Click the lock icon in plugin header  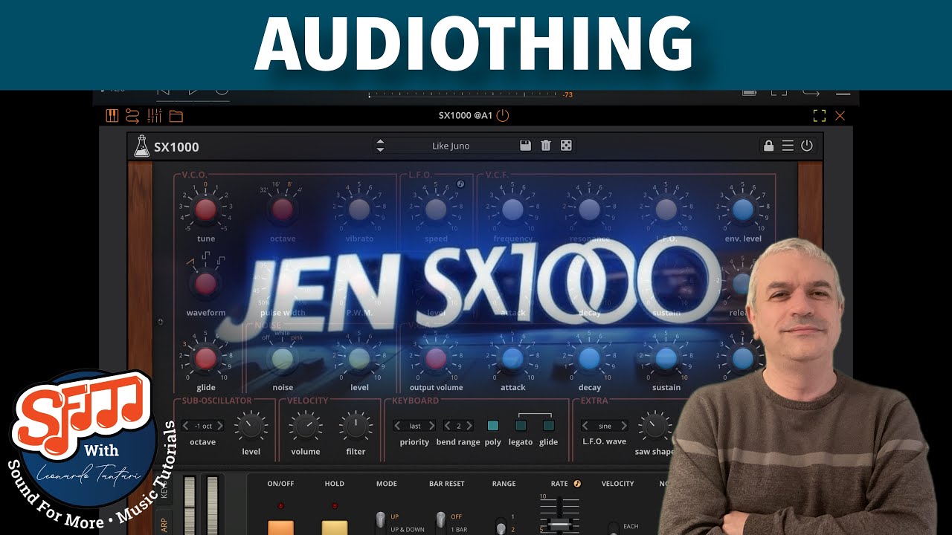[x=768, y=146]
